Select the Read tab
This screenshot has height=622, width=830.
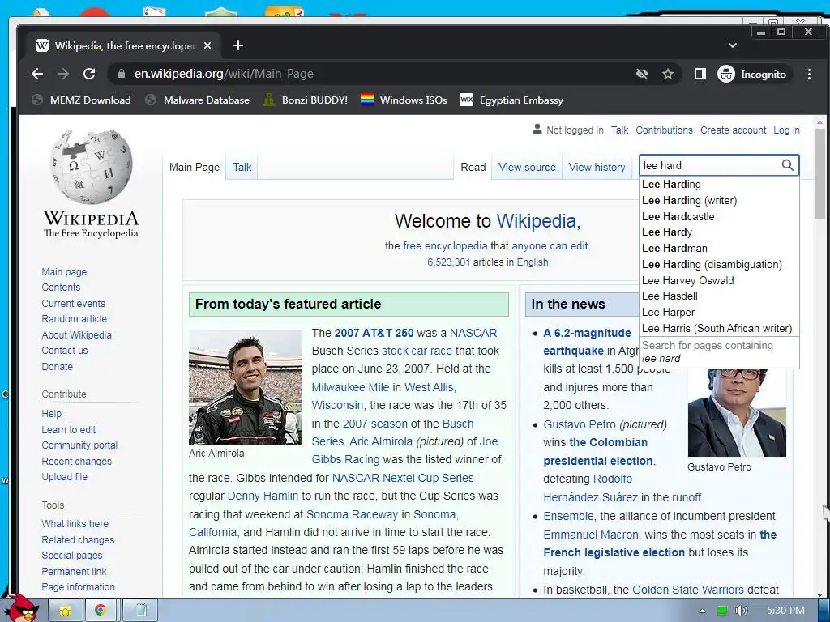(473, 167)
